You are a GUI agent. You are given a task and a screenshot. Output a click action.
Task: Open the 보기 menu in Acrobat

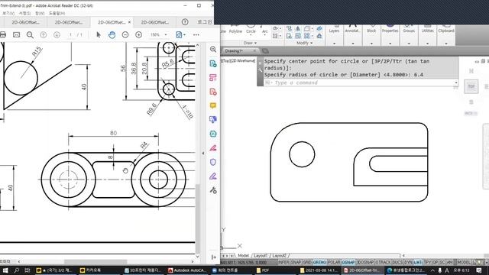click(8, 13)
